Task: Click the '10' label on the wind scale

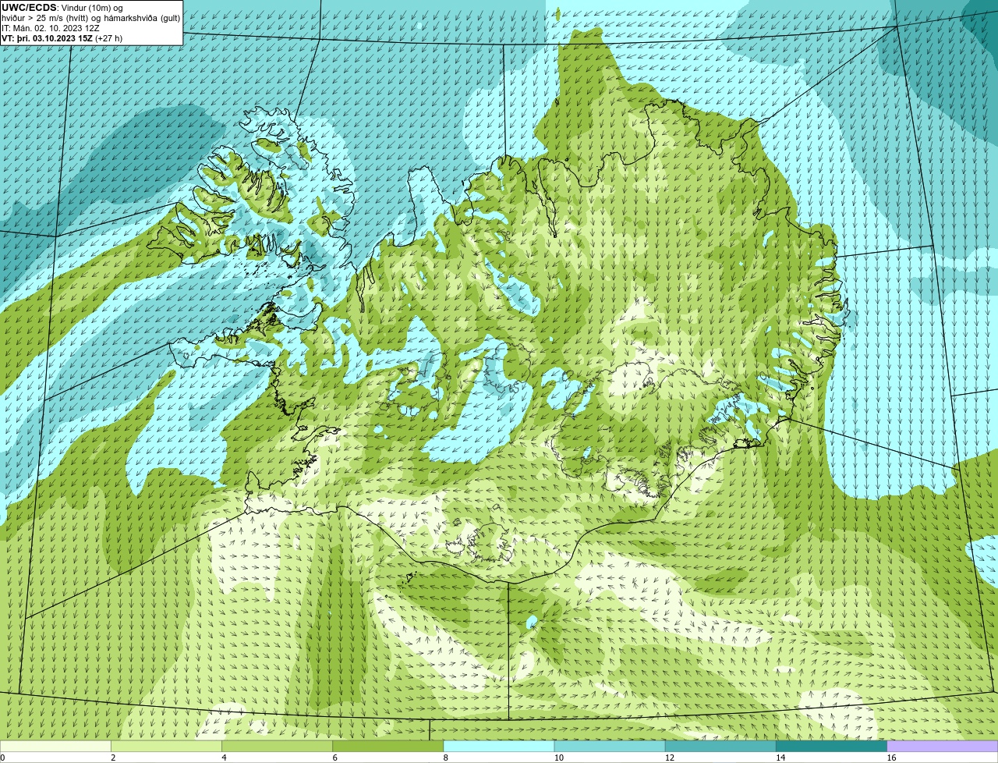Action: coord(558,758)
